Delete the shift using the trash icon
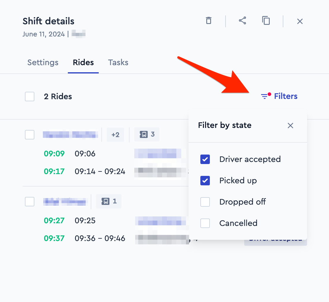The height and width of the screenshot is (302, 329). [x=209, y=21]
